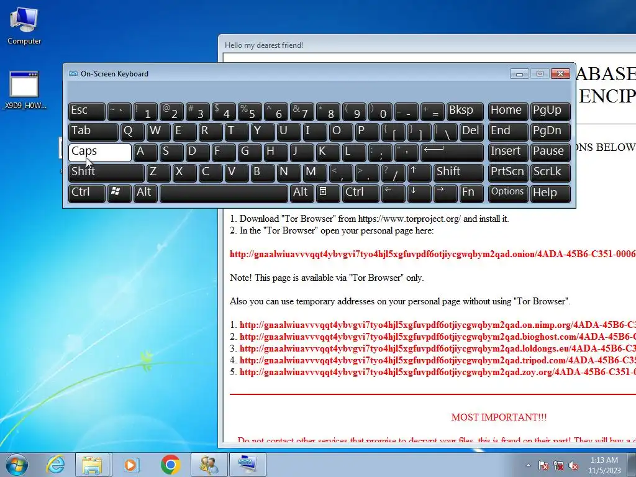Open Windows Explorer folder on taskbar
The height and width of the screenshot is (477, 636).
tap(92, 465)
